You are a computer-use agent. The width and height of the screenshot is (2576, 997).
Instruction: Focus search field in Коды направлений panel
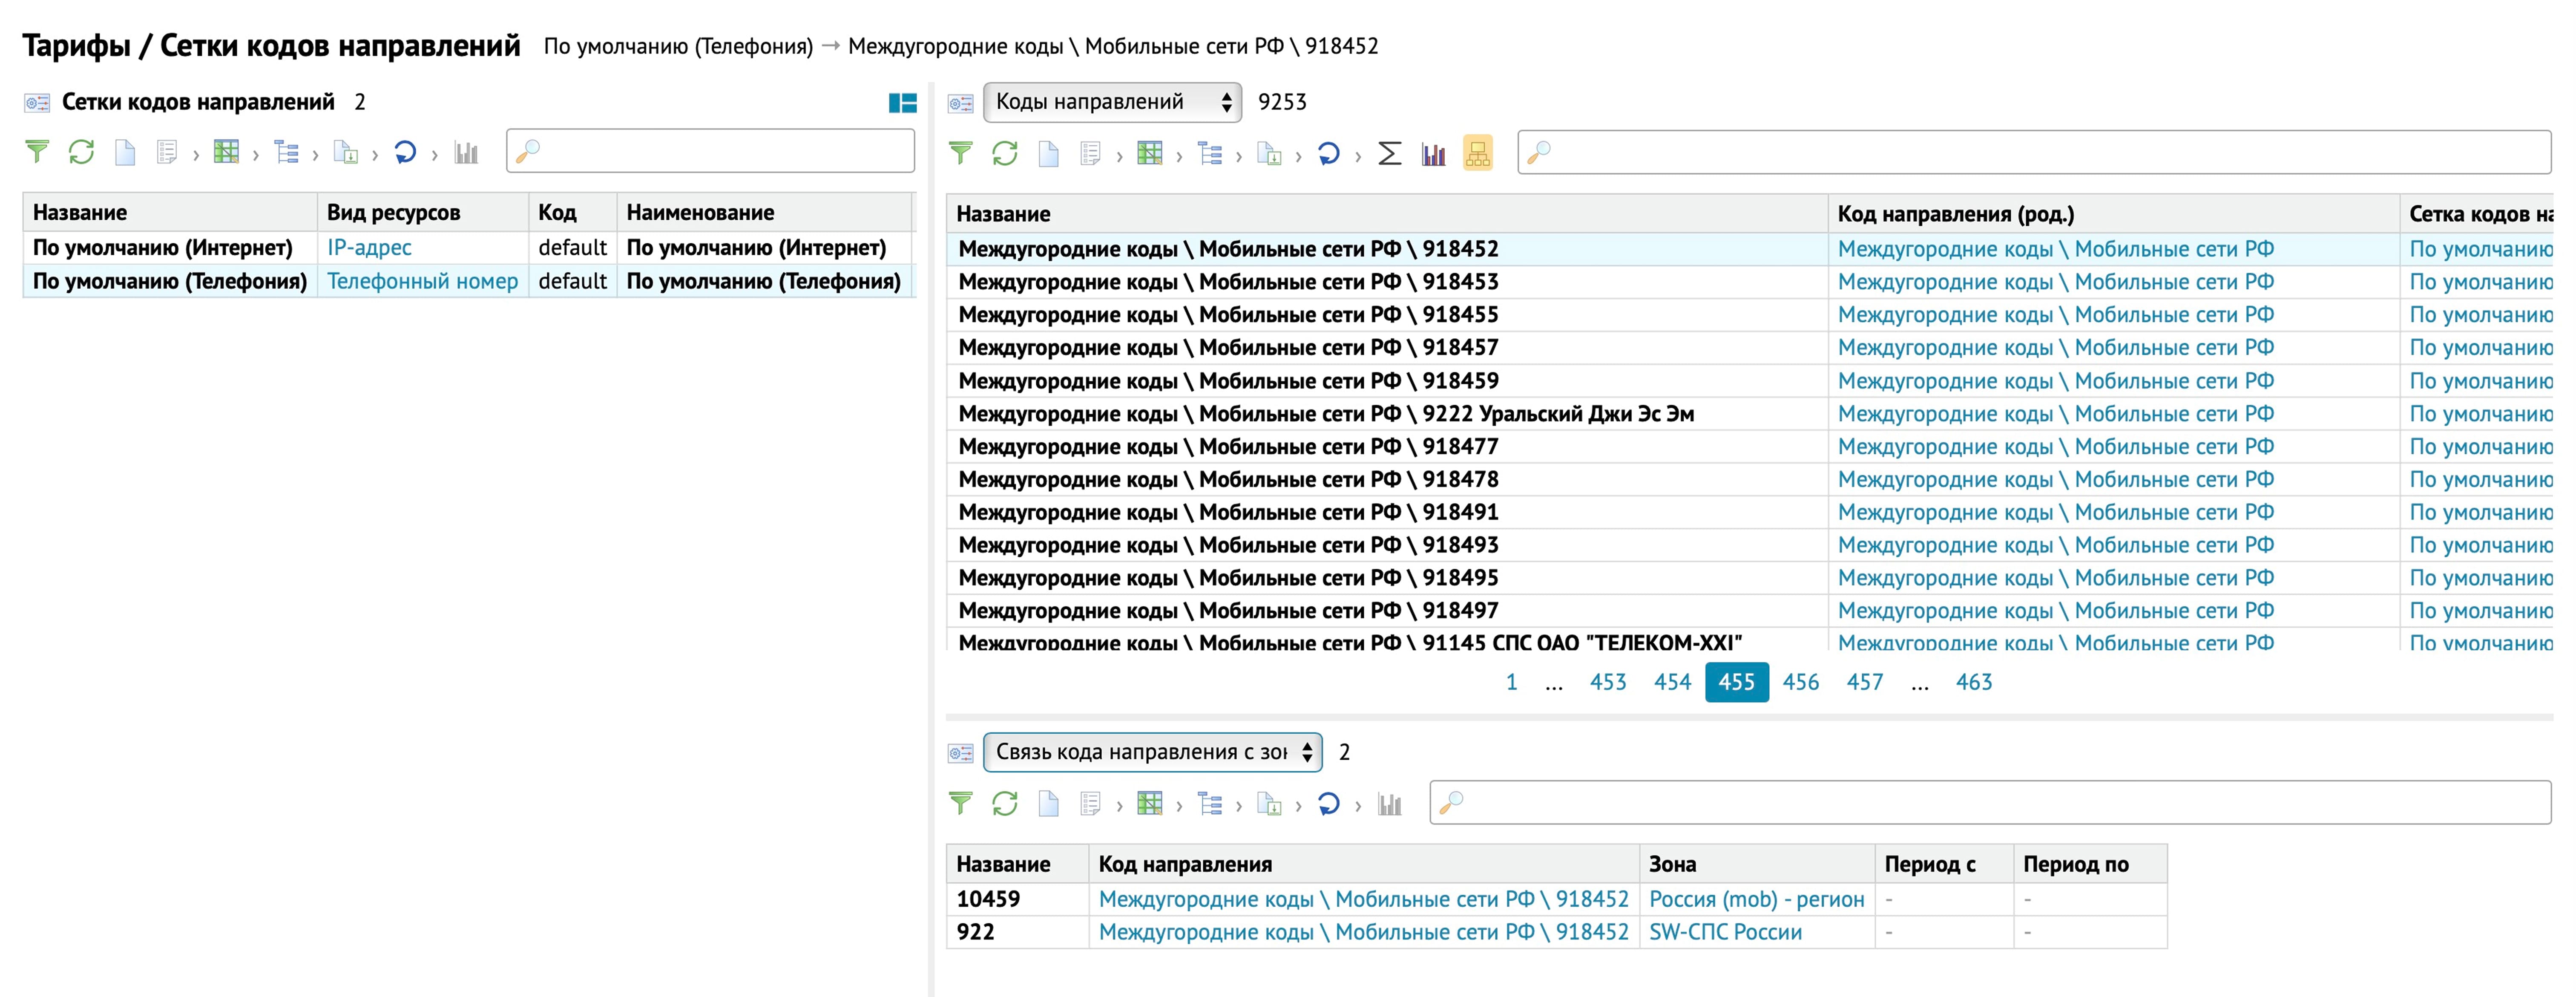pyautogui.click(x=2034, y=152)
